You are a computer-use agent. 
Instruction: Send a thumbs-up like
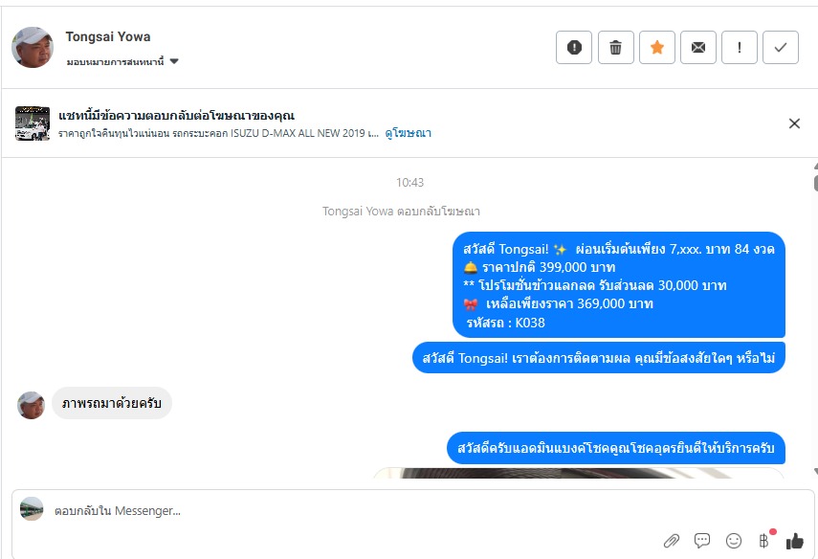point(794,541)
